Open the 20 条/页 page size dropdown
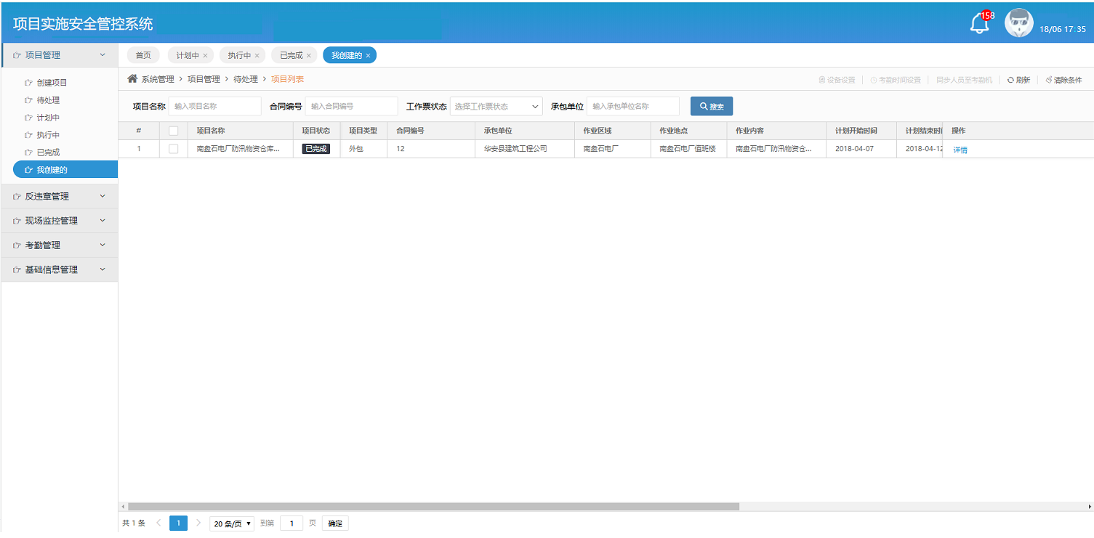This screenshot has width=1094, height=538. click(232, 523)
